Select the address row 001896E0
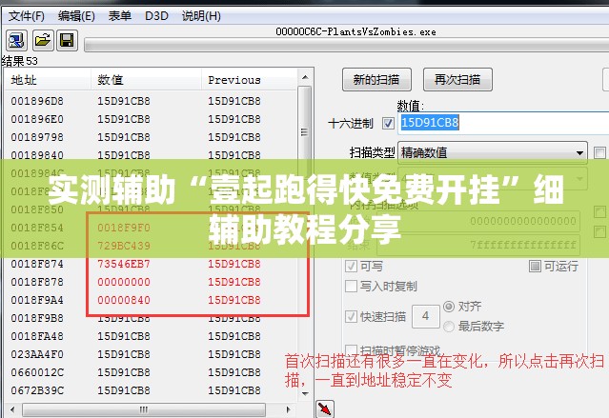Screen dimensions: 609x418 point(151,119)
